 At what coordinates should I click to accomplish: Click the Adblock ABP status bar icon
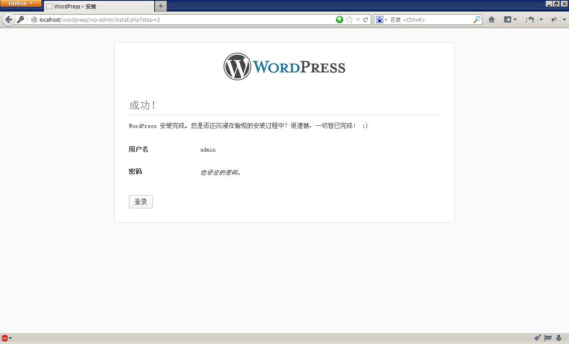[5, 339]
